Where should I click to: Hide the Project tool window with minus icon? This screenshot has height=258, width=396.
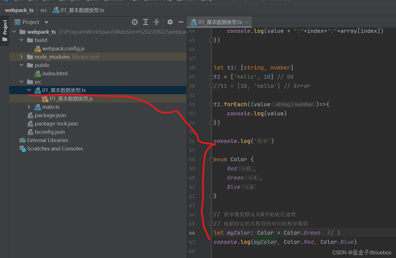pyautogui.click(x=181, y=22)
